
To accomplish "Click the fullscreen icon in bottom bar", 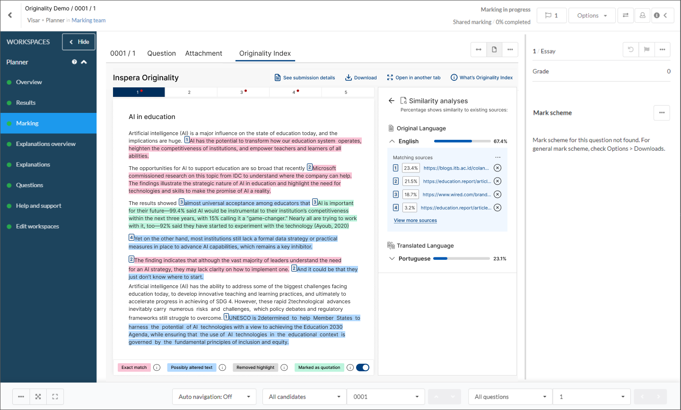I will coord(55,397).
